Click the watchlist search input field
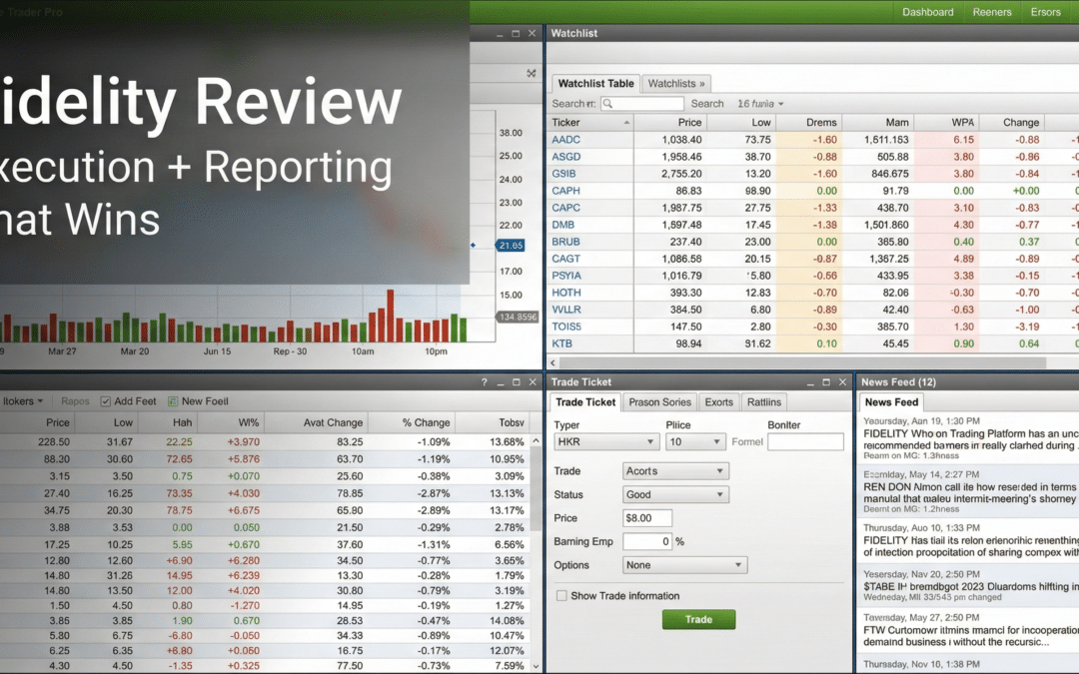This screenshot has height=674, width=1079. pyautogui.click(x=642, y=103)
